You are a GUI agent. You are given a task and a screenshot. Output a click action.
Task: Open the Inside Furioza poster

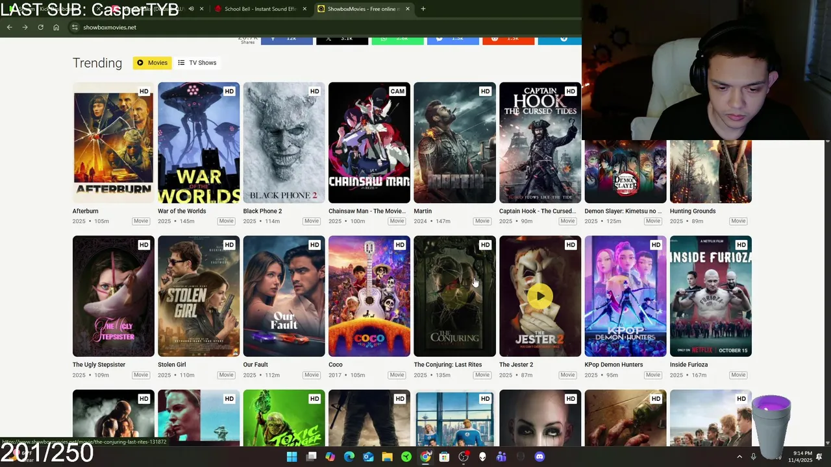pyautogui.click(x=711, y=296)
